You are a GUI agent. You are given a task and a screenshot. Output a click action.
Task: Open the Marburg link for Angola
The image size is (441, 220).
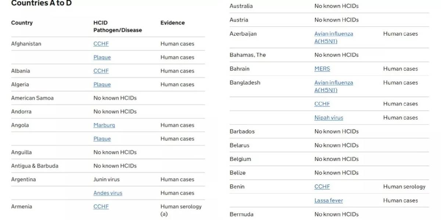click(104, 125)
